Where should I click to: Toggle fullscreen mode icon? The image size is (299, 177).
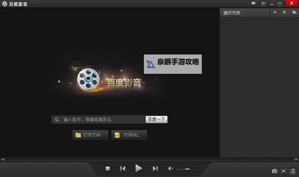point(284,171)
